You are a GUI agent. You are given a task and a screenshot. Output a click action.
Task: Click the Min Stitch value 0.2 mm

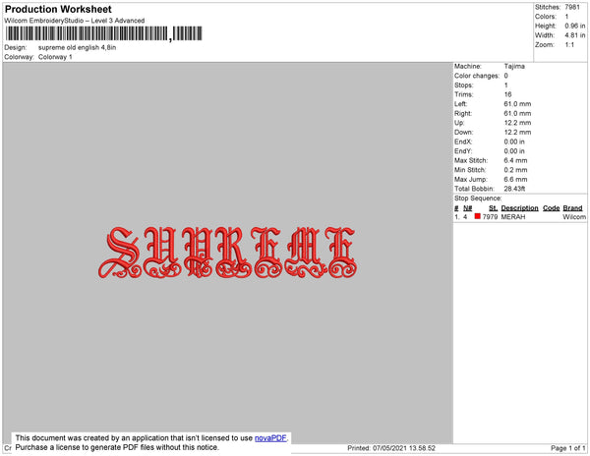[x=515, y=170]
